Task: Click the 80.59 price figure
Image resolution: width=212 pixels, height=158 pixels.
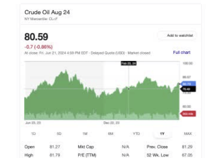Action: (x=36, y=37)
